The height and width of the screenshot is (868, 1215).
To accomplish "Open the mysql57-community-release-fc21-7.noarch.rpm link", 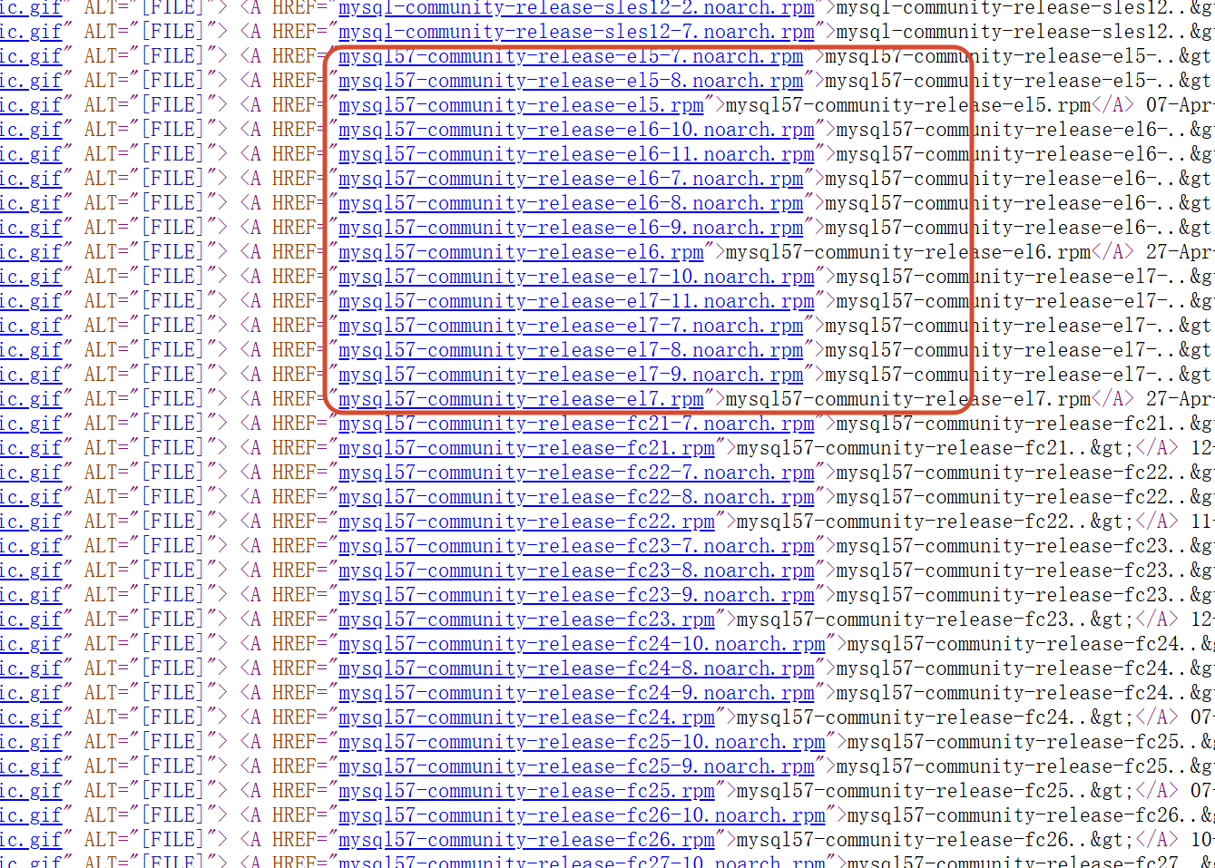I will [576, 424].
